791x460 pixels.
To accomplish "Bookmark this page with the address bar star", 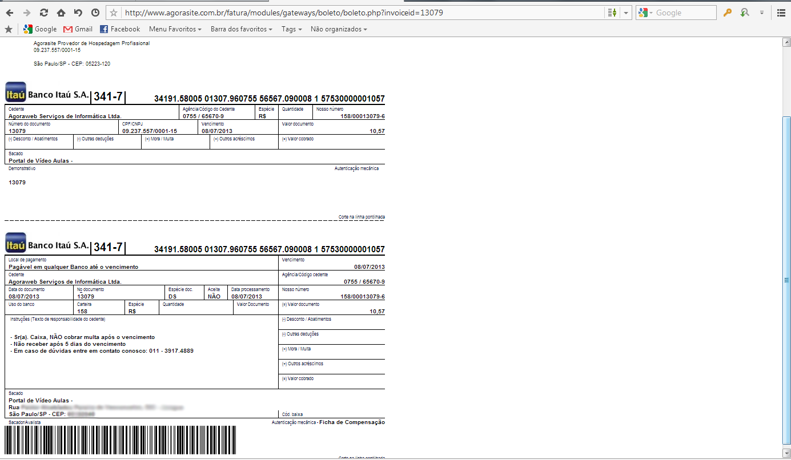I will (x=114, y=13).
